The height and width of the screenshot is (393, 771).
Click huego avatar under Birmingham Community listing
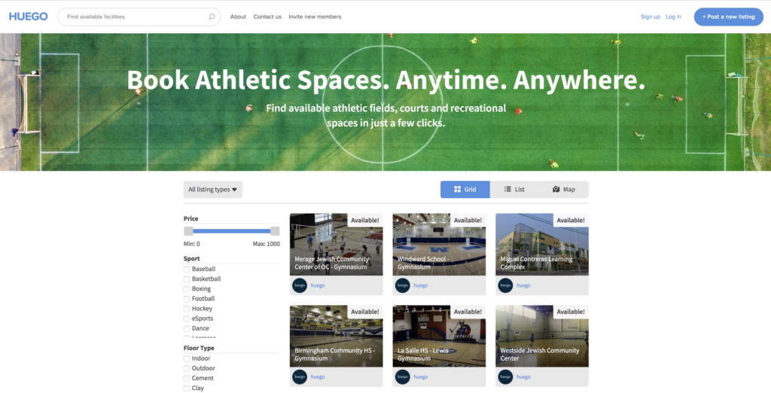[300, 376]
